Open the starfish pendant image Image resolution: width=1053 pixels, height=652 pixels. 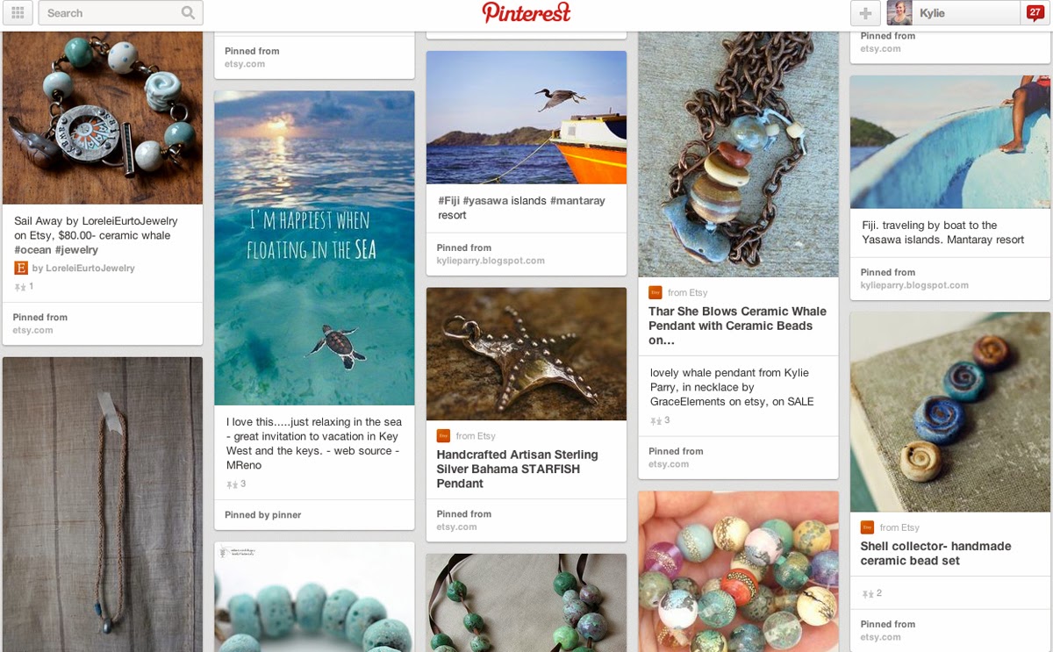526,354
